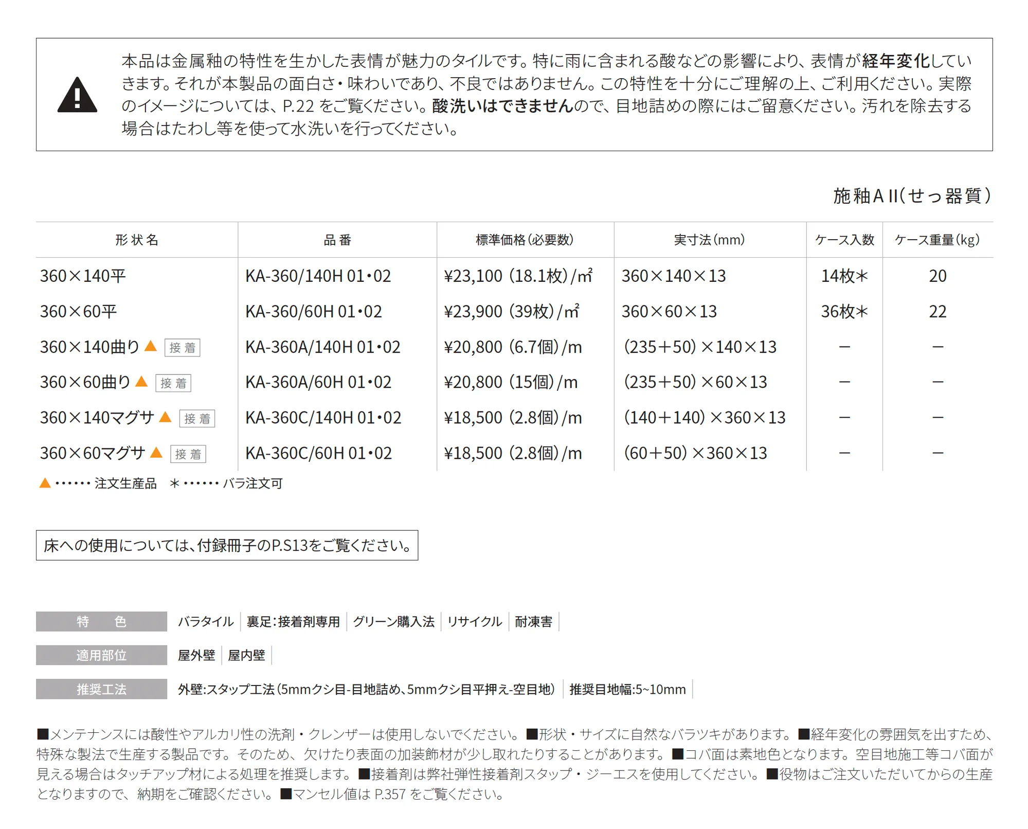Viewport: 1028px width, 829px height.
Task: Click the 屋外壁 application tag
Action: (x=196, y=655)
